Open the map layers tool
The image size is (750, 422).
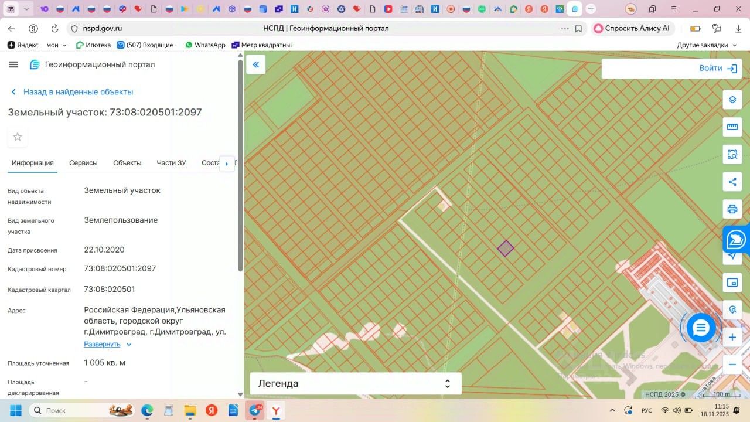(x=732, y=100)
